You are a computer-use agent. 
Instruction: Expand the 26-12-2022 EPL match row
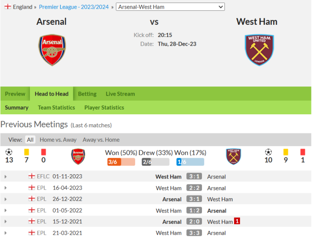click(6, 199)
